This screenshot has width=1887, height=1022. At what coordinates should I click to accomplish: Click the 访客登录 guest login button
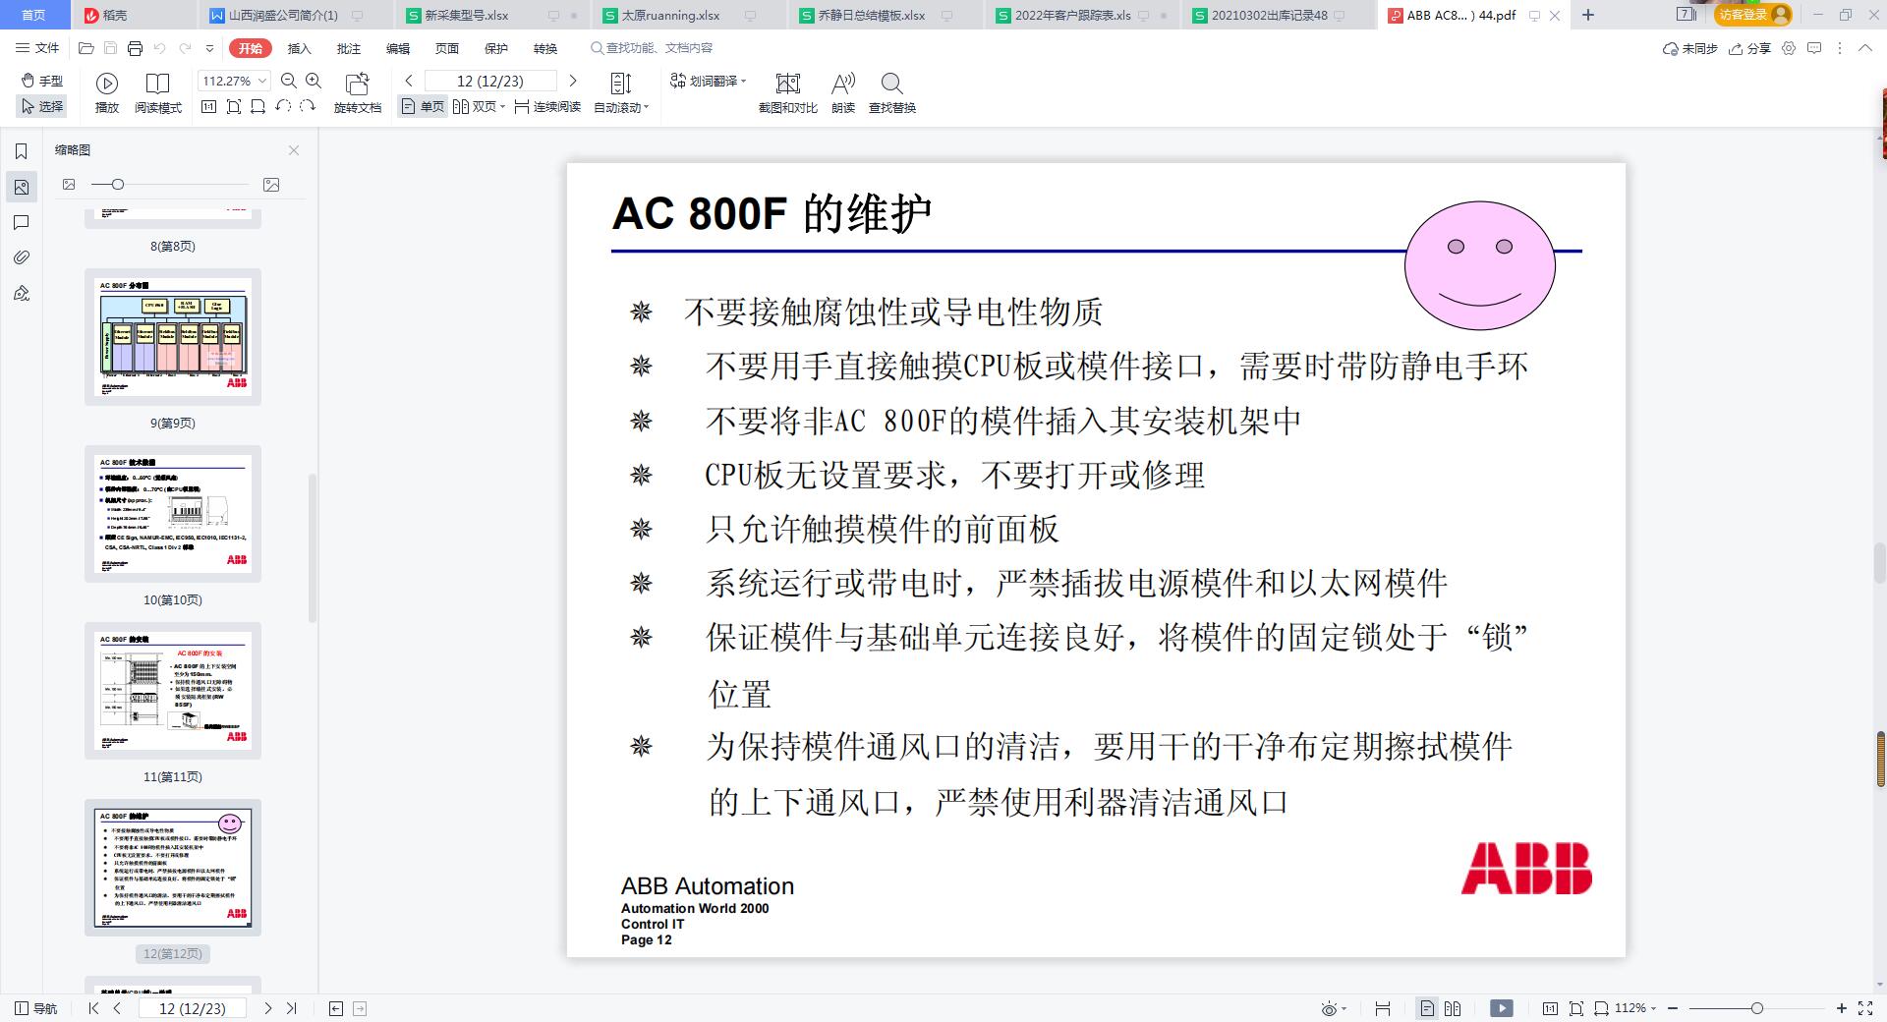1753,15
